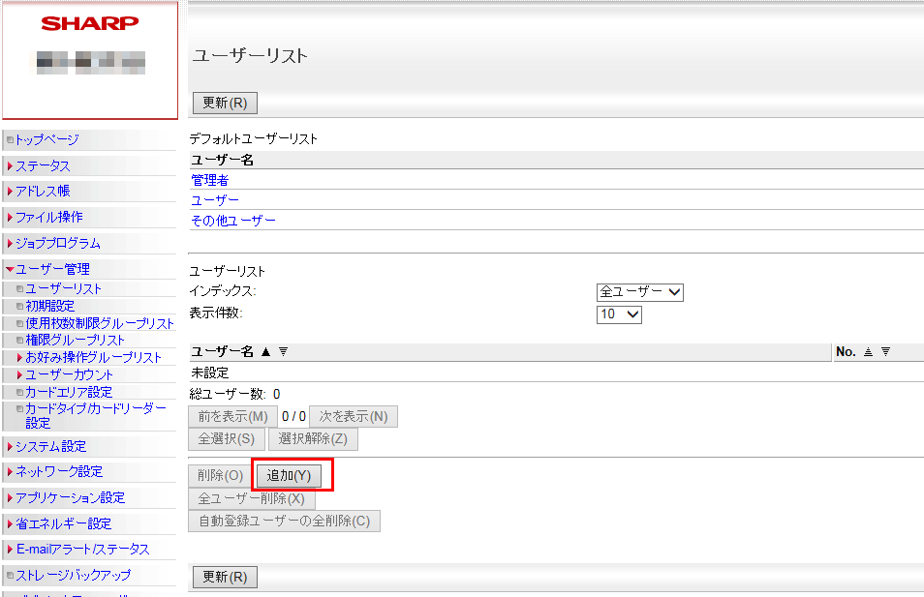Open the 管理者 default user link
Image resolution: width=924 pixels, height=597 pixels.
210,180
